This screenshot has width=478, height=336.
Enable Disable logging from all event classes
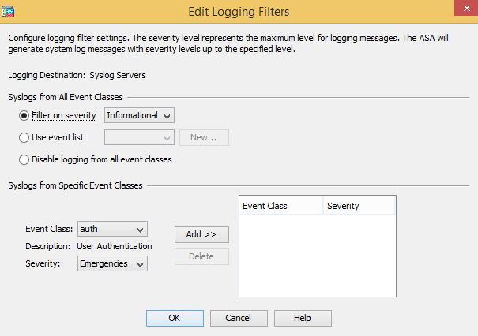pos(24,159)
